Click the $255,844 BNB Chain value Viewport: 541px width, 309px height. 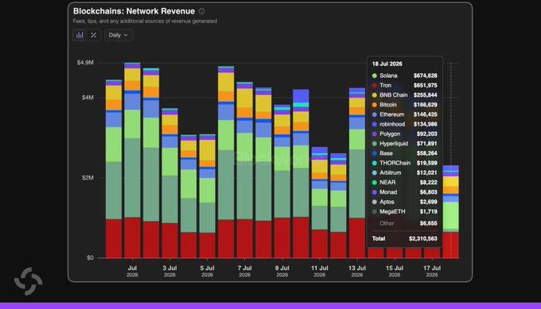426,95
